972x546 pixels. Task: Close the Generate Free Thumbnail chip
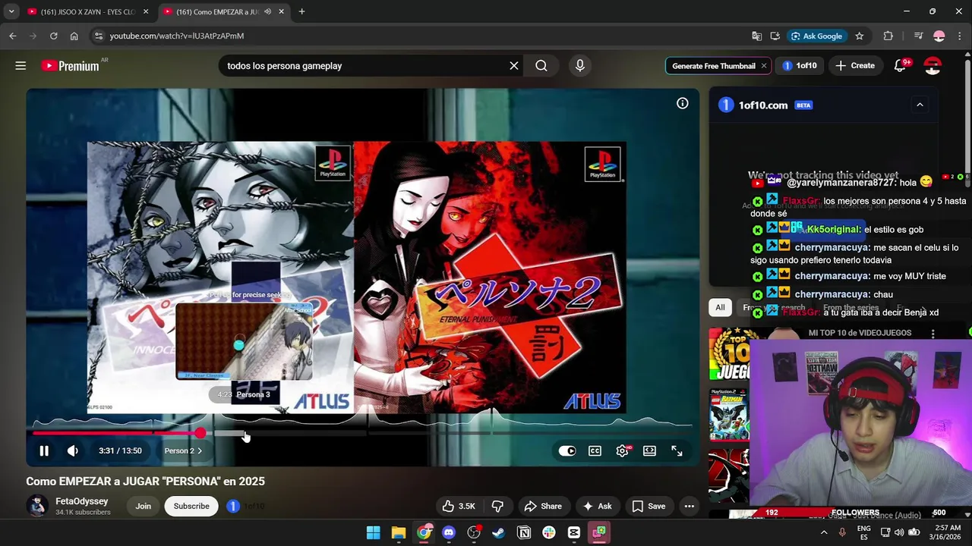coord(764,66)
